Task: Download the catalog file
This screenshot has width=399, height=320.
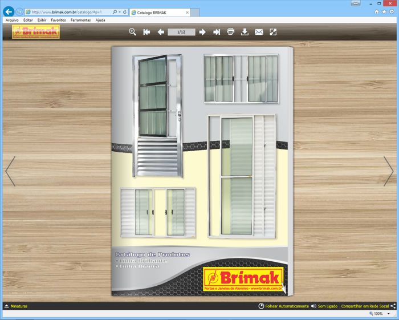Action: click(x=245, y=32)
